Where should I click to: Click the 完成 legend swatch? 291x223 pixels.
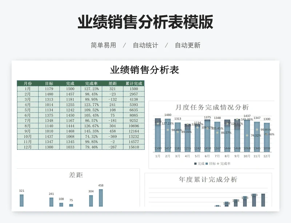pos(195,164)
